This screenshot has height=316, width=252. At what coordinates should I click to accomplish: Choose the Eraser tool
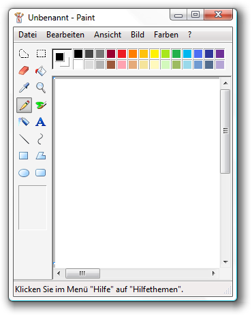click(24, 71)
